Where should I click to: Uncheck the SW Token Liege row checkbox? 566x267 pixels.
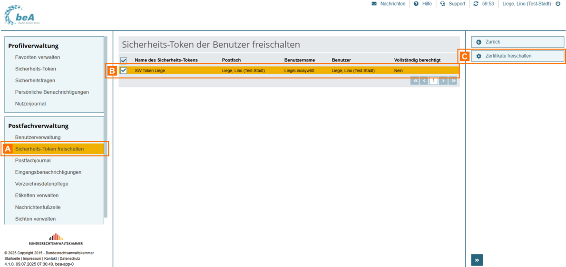(124, 70)
